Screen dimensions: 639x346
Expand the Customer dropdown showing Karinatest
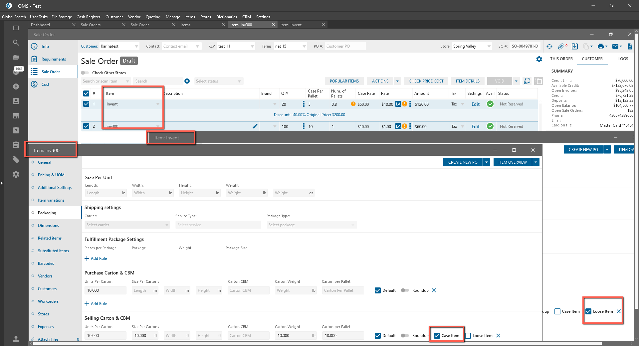click(136, 46)
